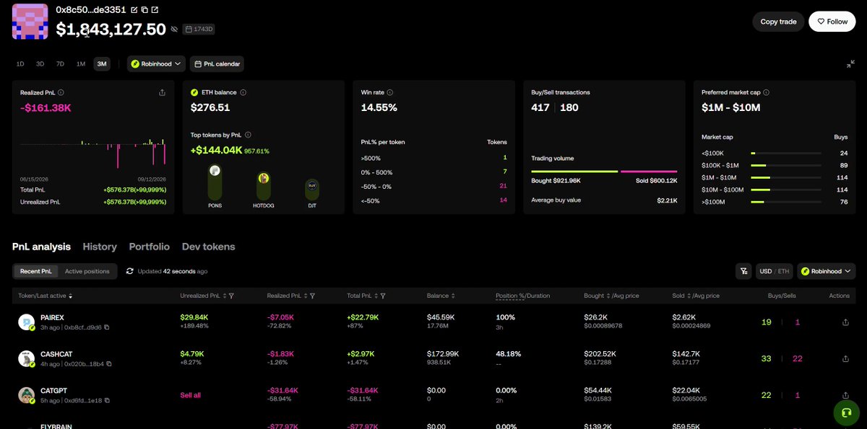
Task: Click the CASHCAT token logo
Action: (x=27, y=358)
